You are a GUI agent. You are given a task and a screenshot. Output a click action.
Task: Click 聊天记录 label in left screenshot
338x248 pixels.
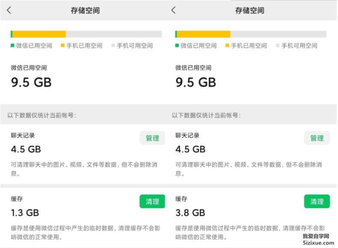23,135
